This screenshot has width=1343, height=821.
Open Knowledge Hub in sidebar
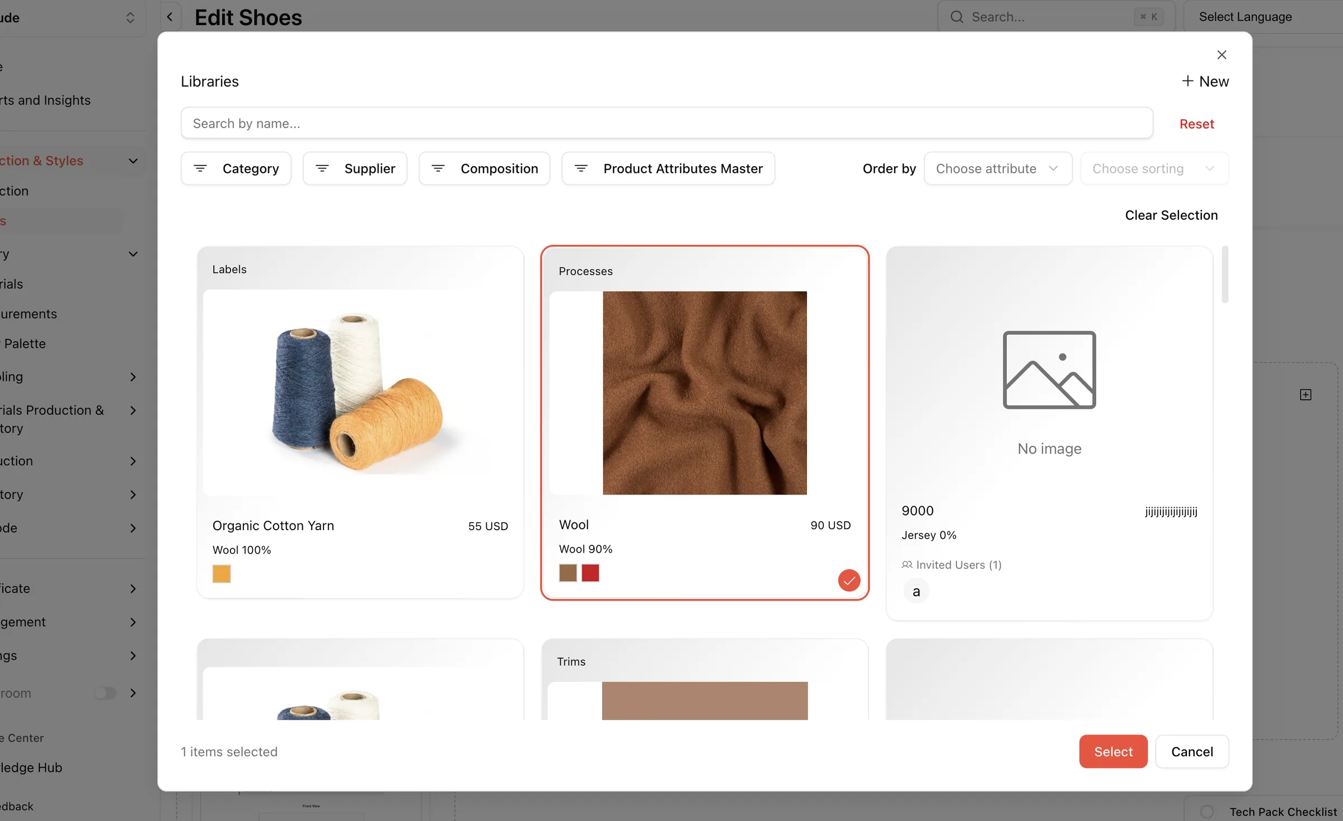point(31,767)
